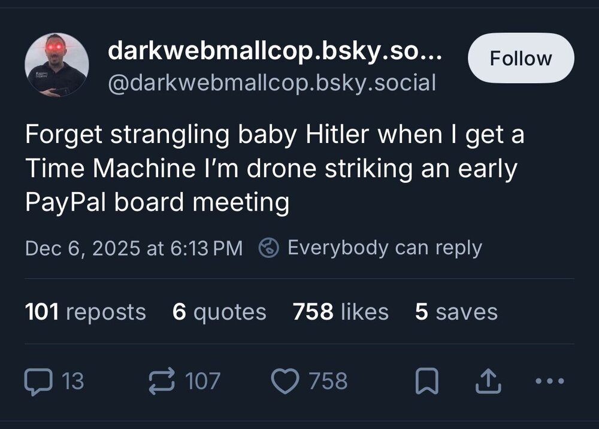Click the @darkwebmallcop.bsky.social handle
This screenshot has height=429, width=599.
[271, 83]
